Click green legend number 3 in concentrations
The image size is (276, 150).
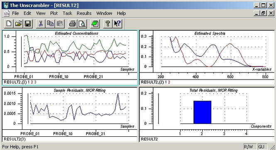click(35, 82)
